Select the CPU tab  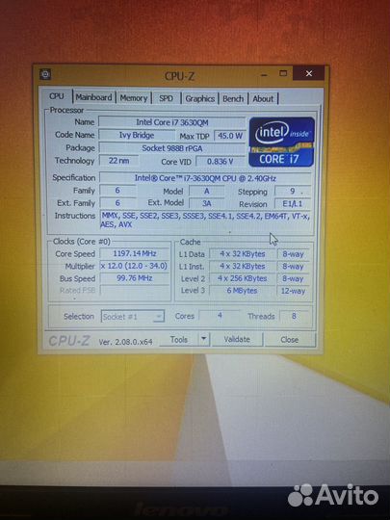57,96
